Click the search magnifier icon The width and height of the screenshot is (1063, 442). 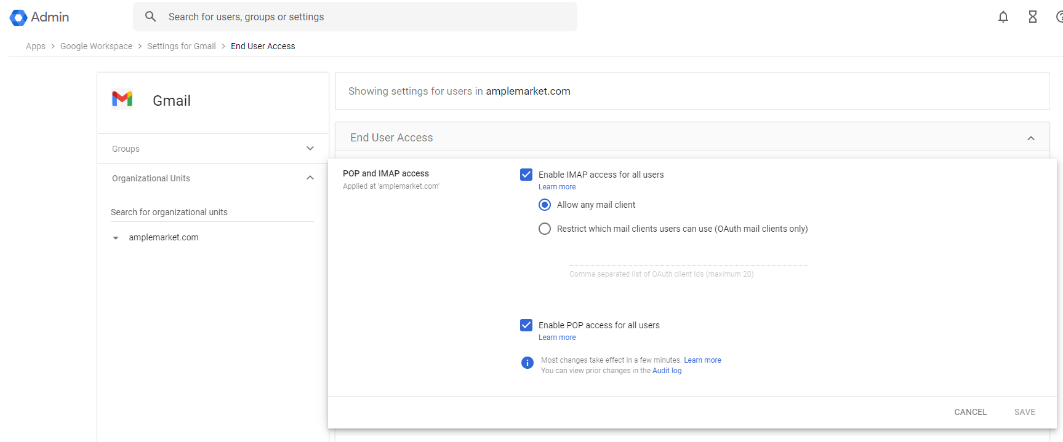[x=150, y=17]
